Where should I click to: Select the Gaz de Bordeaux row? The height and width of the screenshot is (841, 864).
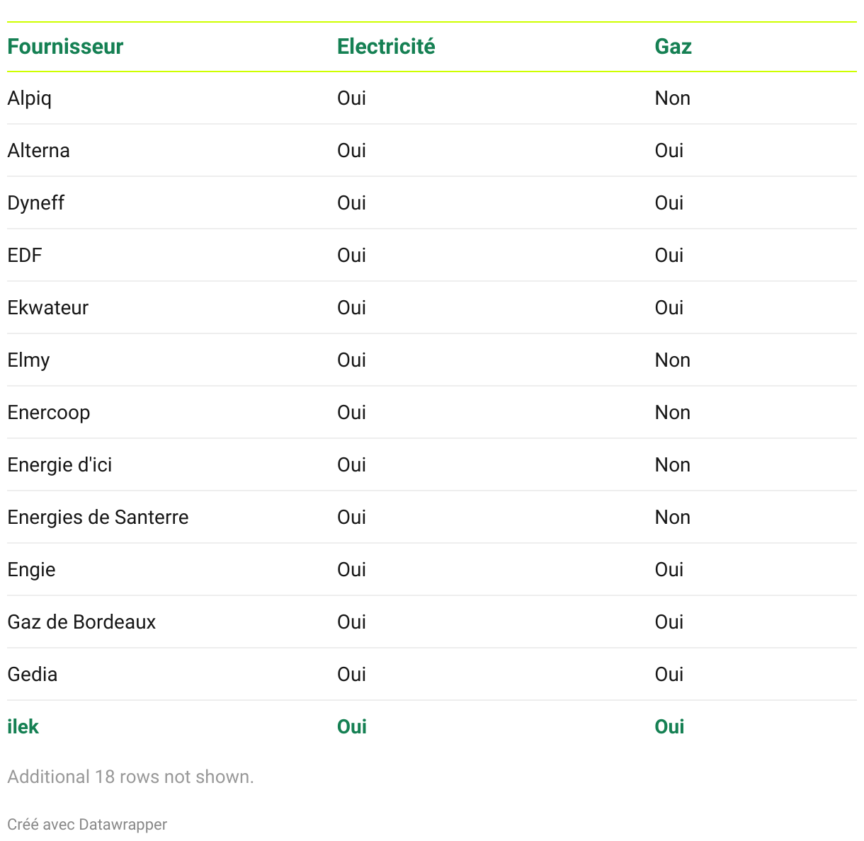(x=81, y=622)
